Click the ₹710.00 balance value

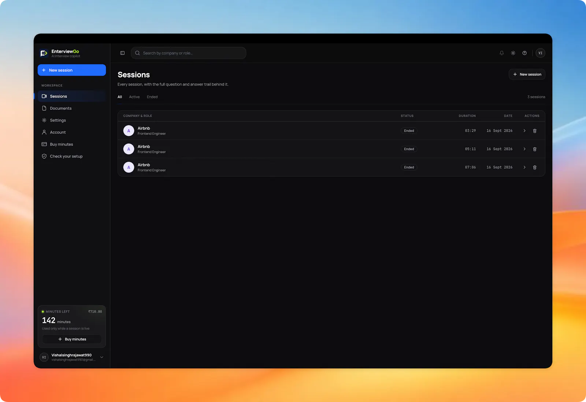coord(95,312)
